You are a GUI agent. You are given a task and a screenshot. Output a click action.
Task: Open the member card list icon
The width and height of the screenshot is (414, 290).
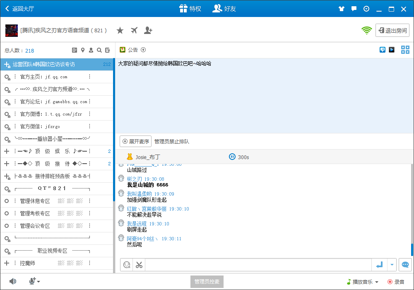click(75, 50)
